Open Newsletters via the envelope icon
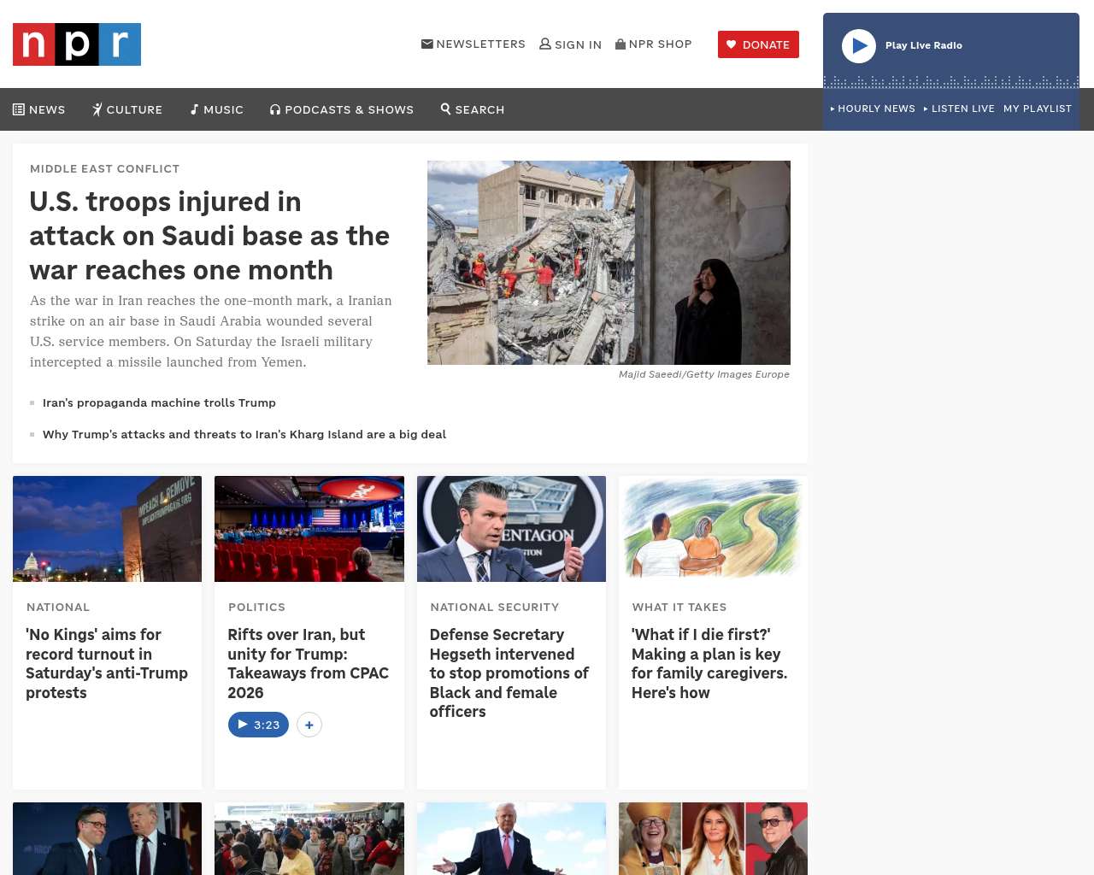 coord(427,44)
